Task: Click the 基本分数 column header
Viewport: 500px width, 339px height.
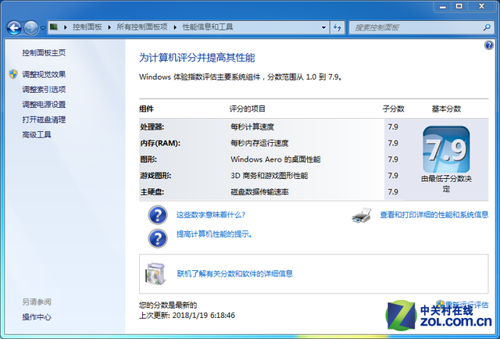Action: click(x=446, y=109)
